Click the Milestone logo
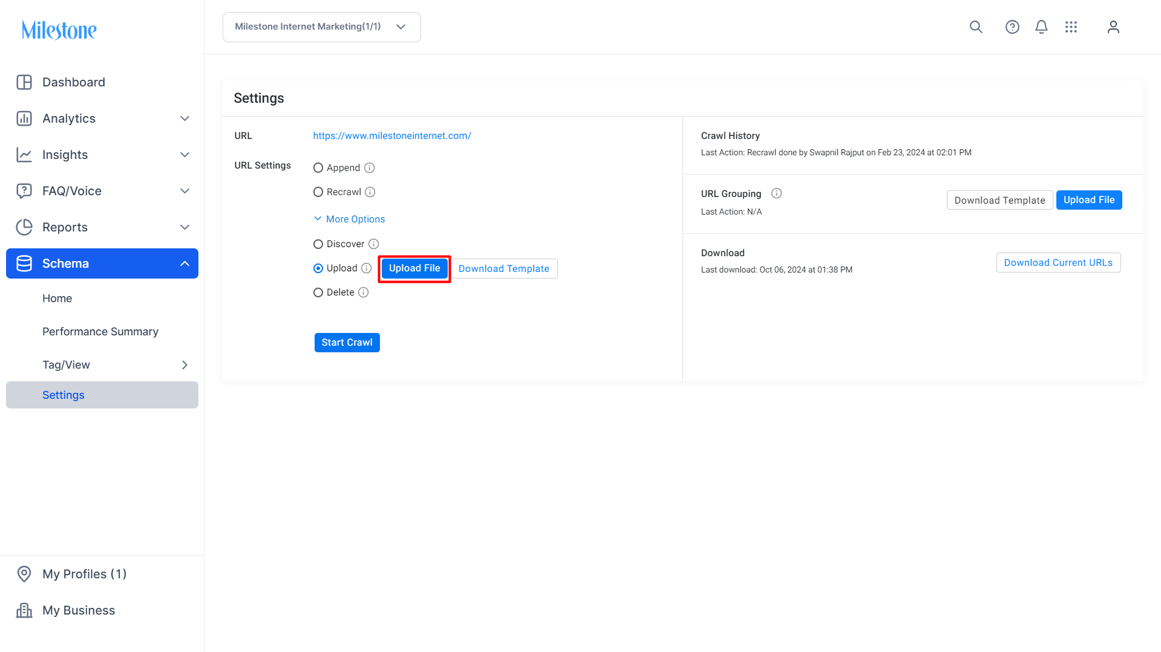1161x652 pixels. click(59, 30)
